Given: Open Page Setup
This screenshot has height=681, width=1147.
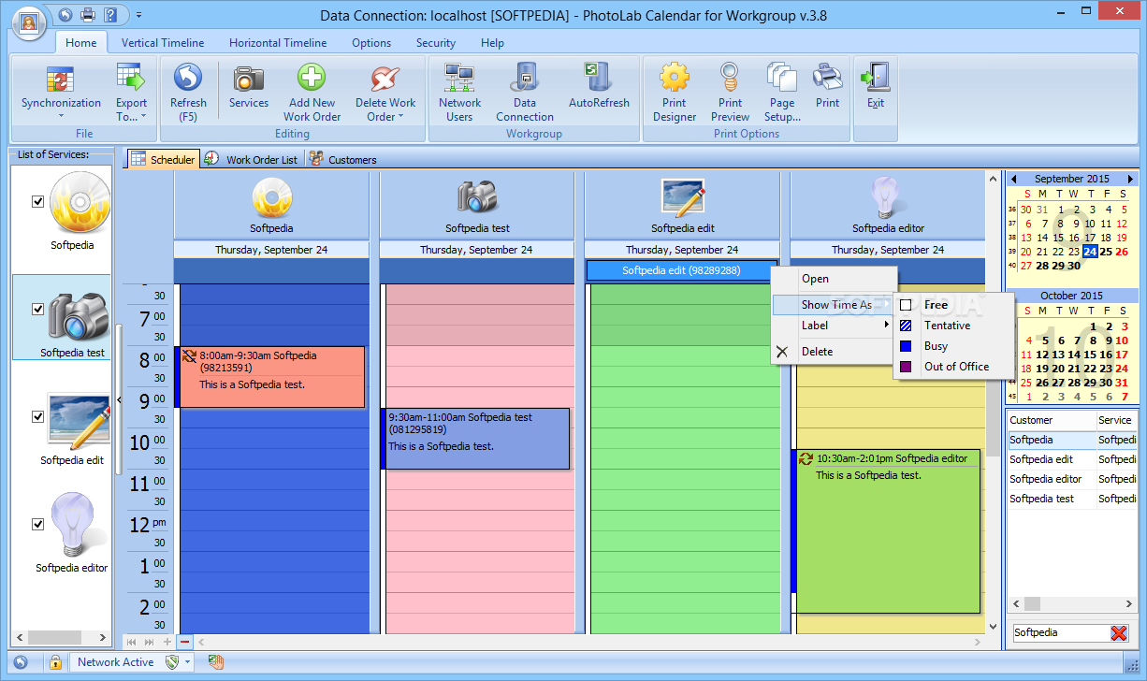Looking at the screenshot, I should point(782,92).
